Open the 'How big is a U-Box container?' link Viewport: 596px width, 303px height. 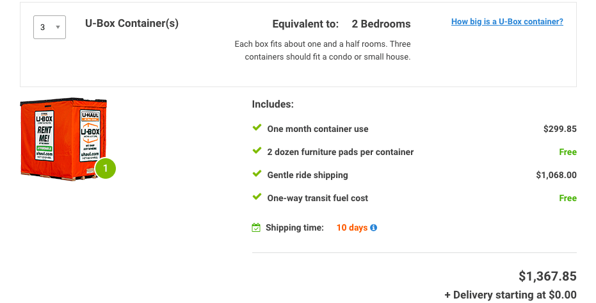507,22
